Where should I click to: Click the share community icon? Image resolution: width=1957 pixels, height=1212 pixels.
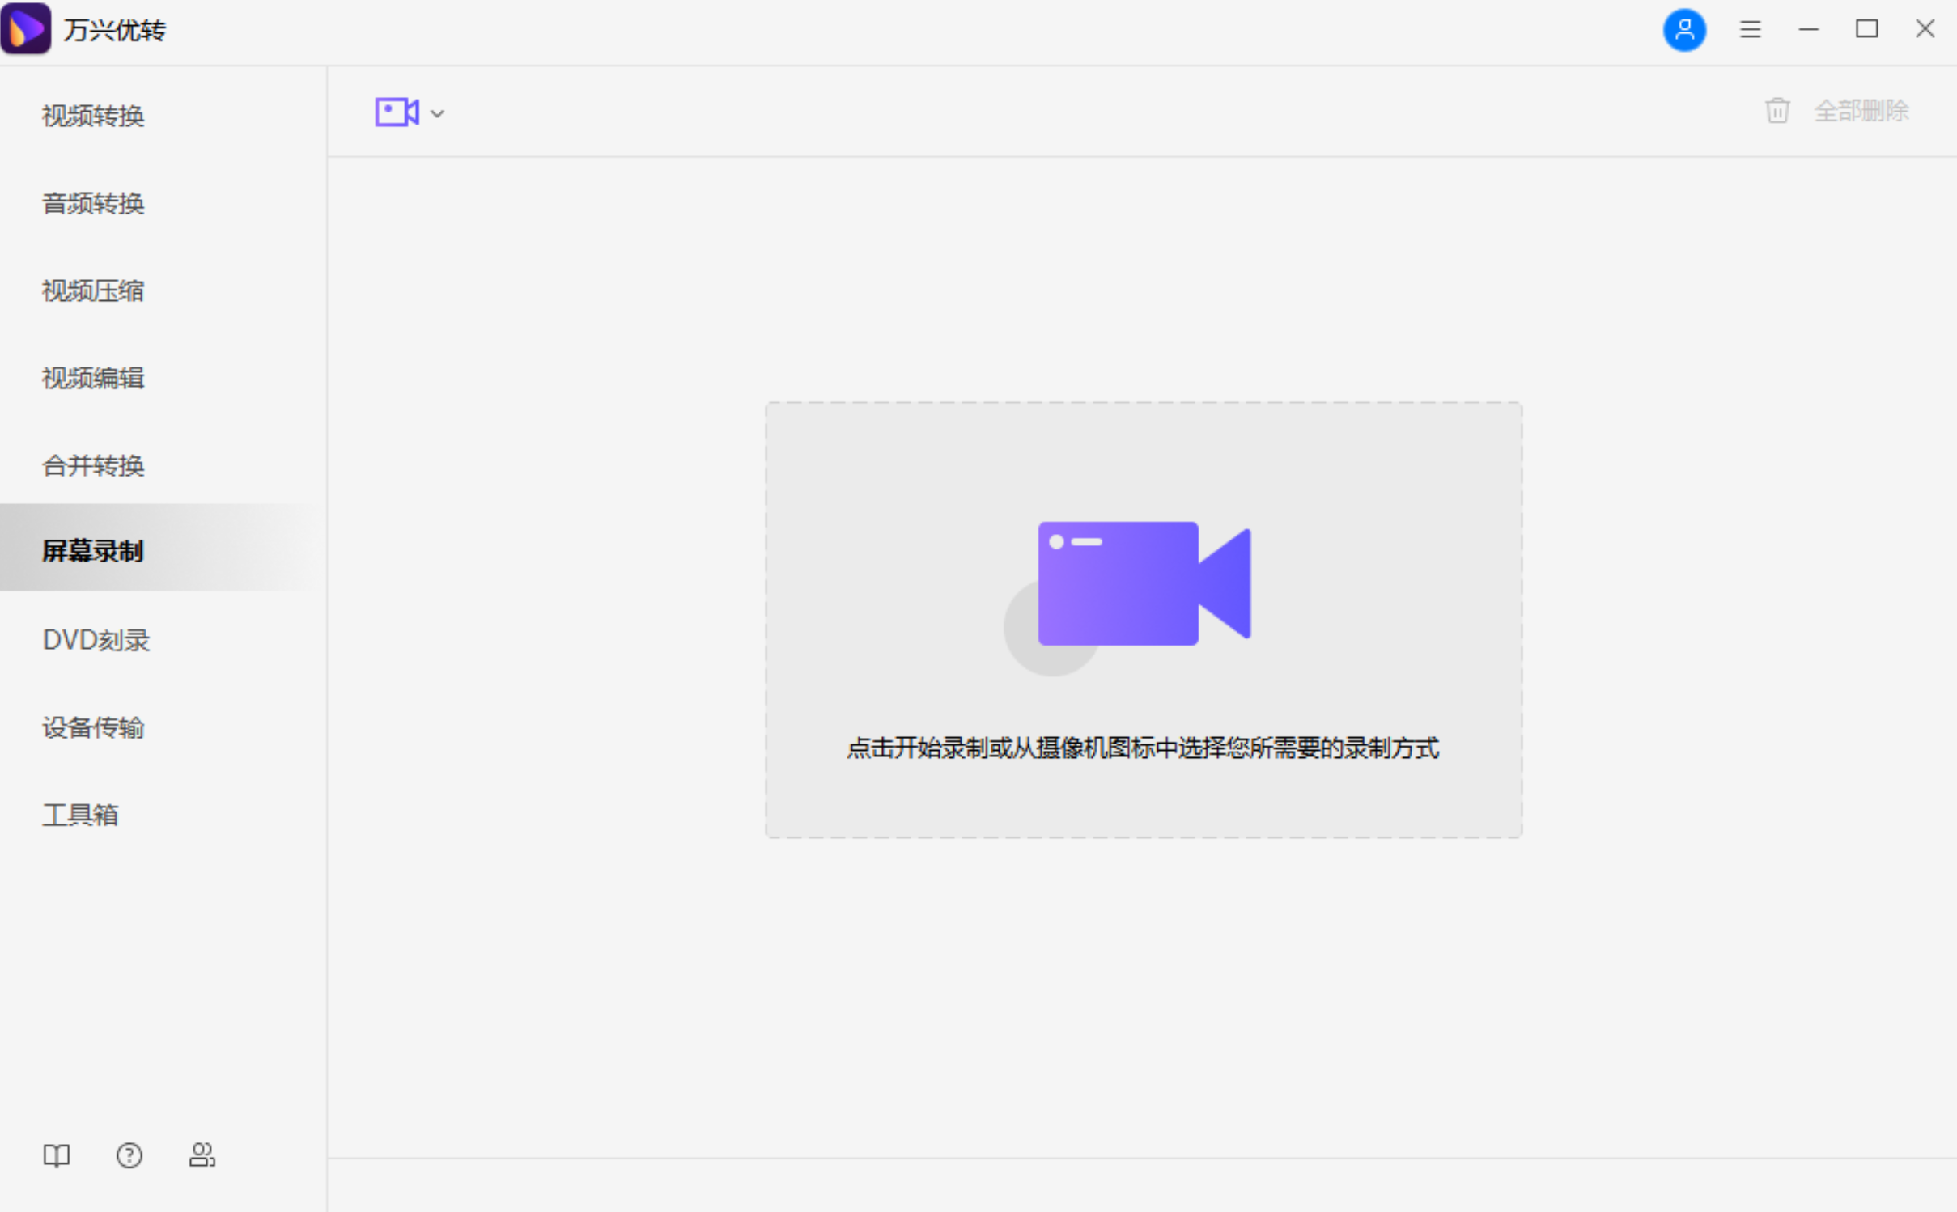202,1155
